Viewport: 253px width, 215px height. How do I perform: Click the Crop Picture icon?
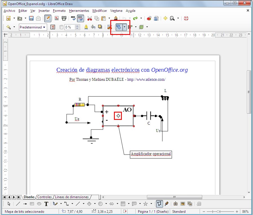point(109,27)
